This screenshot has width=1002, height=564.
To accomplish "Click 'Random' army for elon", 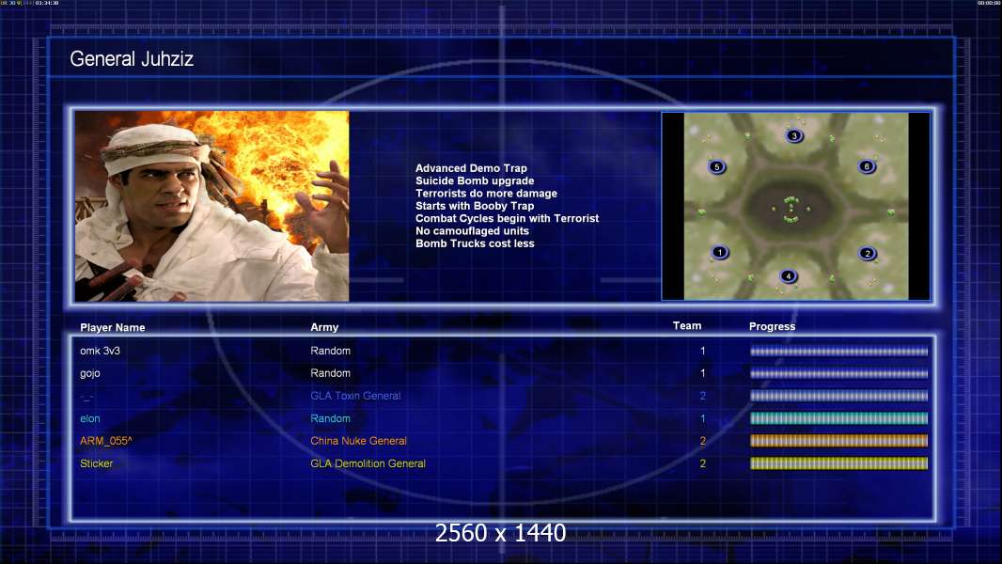I will tap(330, 418).
